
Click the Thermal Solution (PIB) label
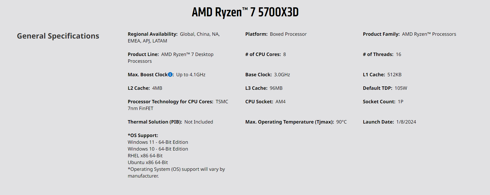click(155, 122)
